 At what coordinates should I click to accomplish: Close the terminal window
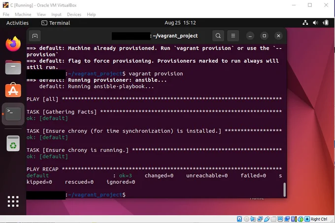tap(278, 36)
